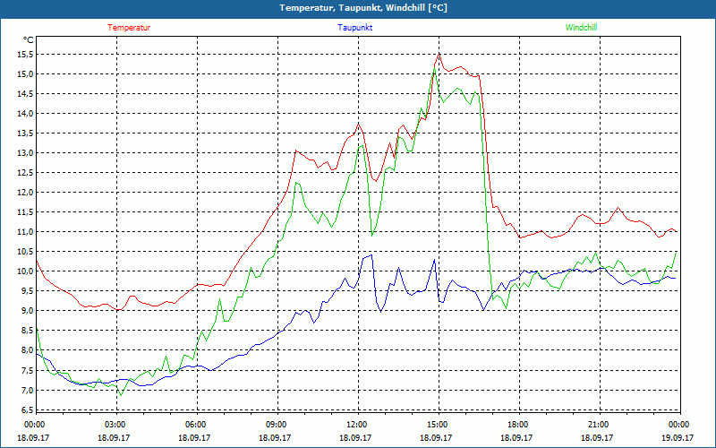Click the 7,5 y-axis value
Screen dimensions: 716x448
coord(29,370)
